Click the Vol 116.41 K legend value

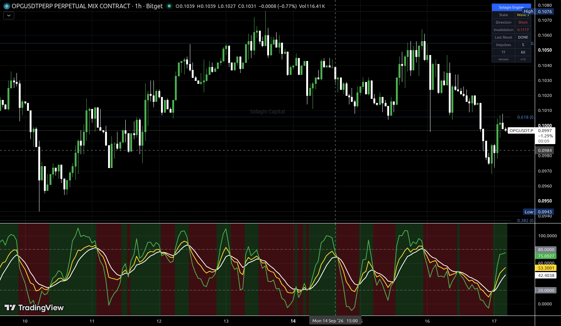point(312,6)
